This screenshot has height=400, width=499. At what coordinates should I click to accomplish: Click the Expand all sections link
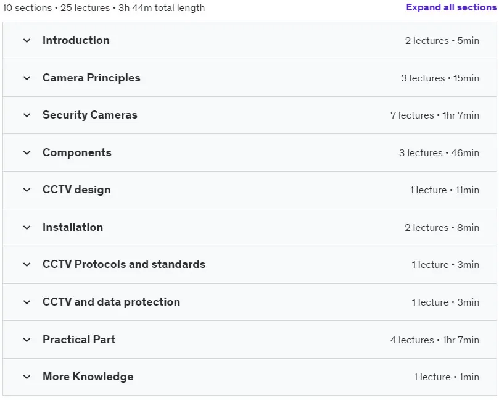[x=452, y=7]
